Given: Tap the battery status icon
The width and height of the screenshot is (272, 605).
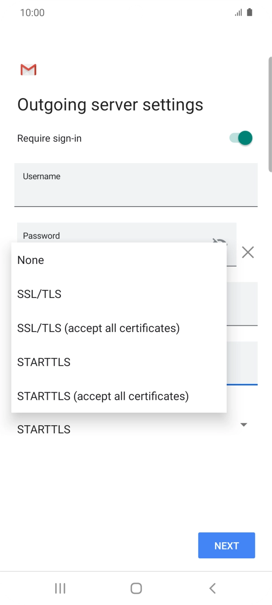Looking at the screenshot, I should point(250,13).
